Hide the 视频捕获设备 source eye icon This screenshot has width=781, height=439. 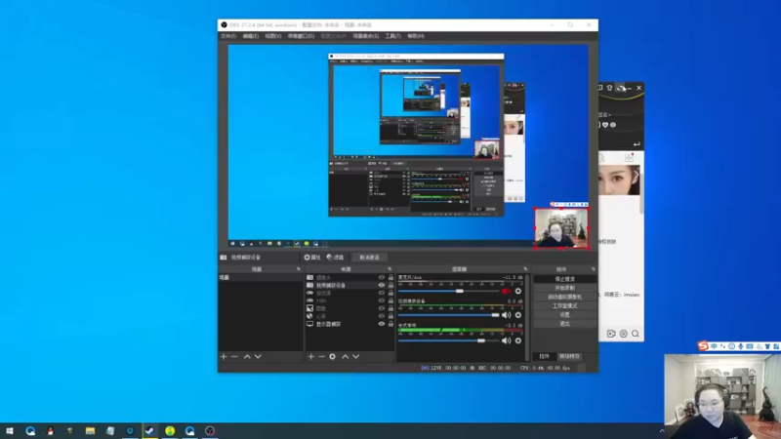pyautogui.click(x=382, y=285)
